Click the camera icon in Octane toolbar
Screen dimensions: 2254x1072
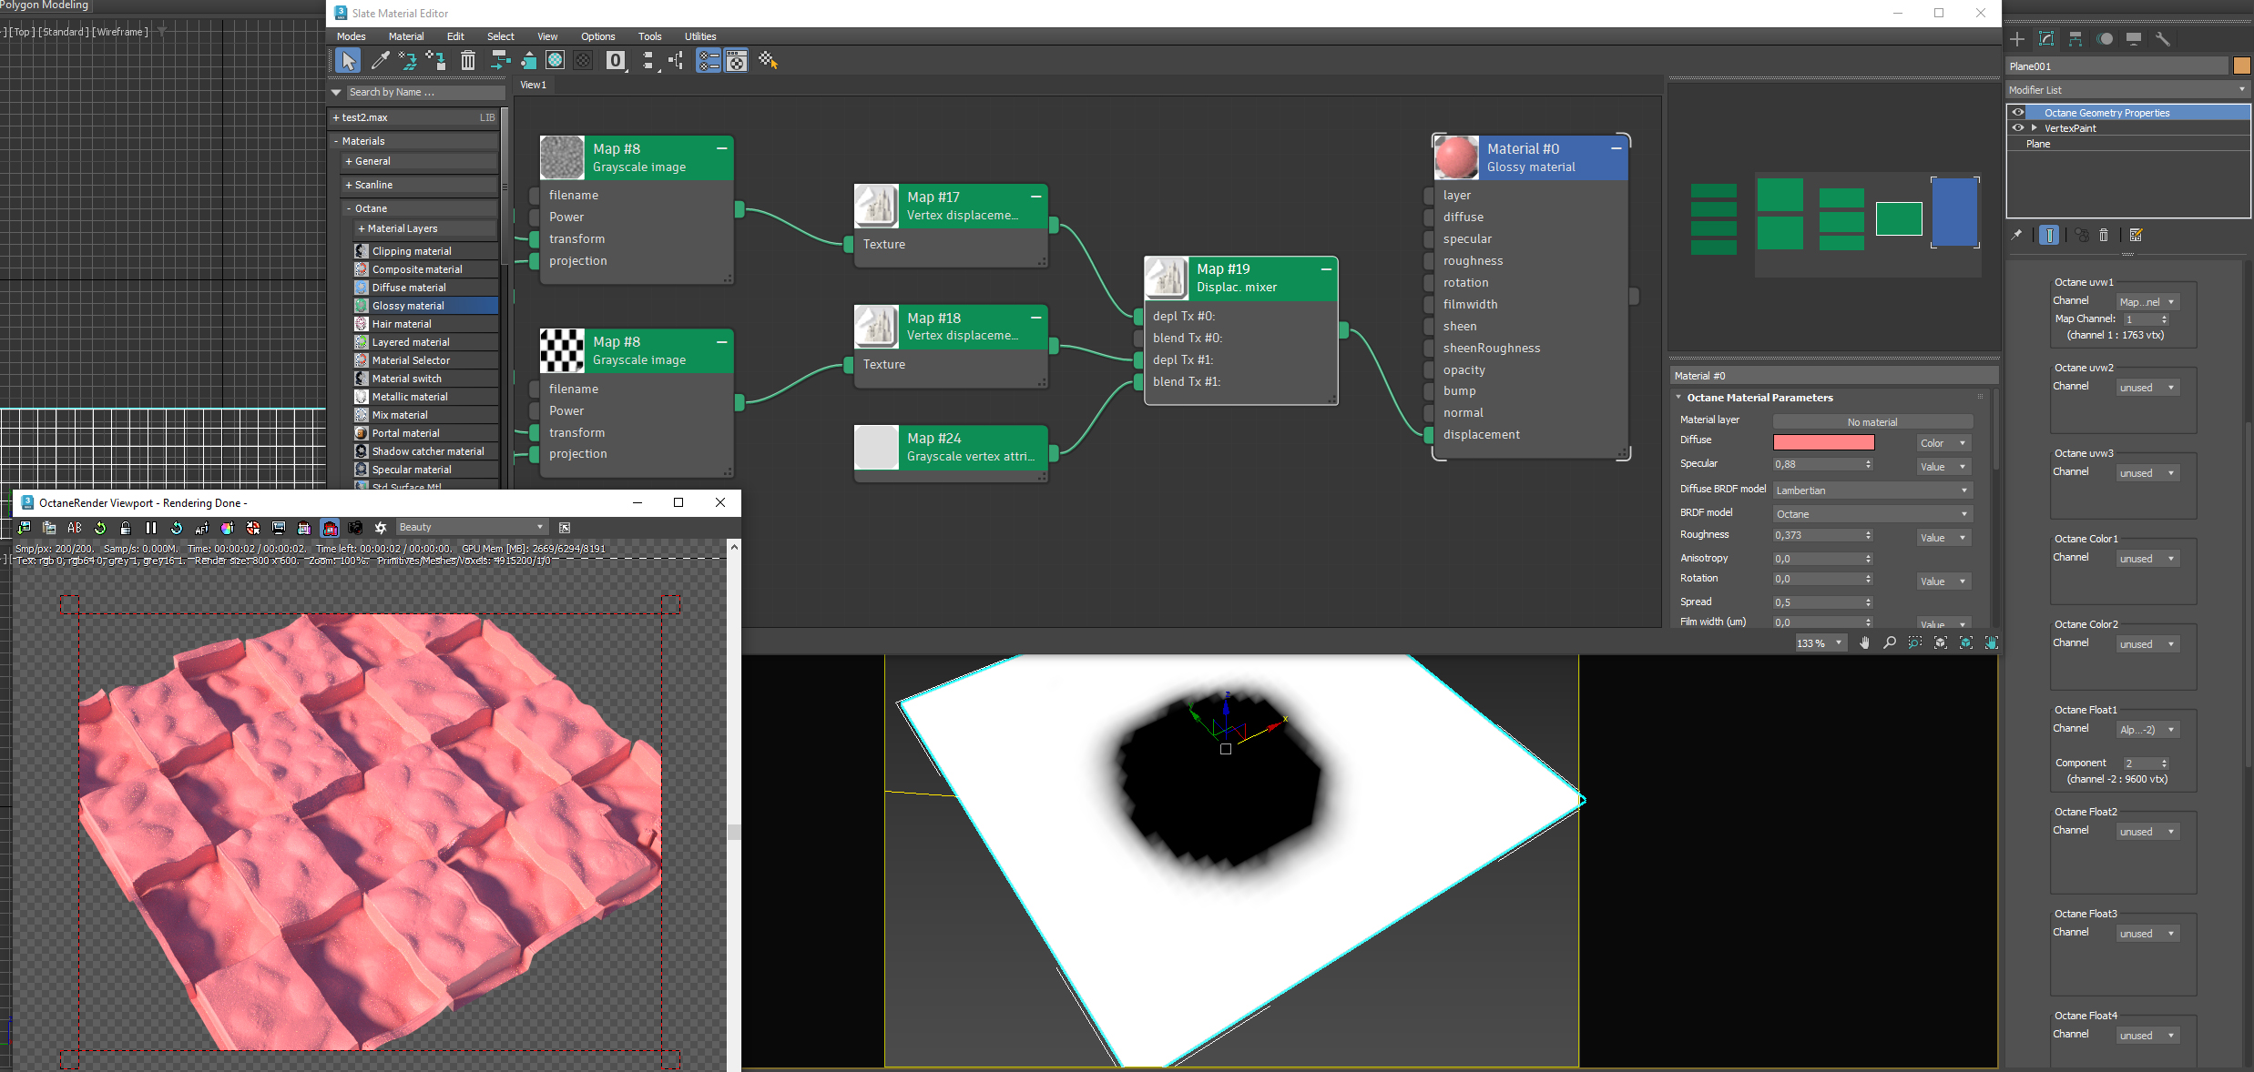[x=355, y=528]
